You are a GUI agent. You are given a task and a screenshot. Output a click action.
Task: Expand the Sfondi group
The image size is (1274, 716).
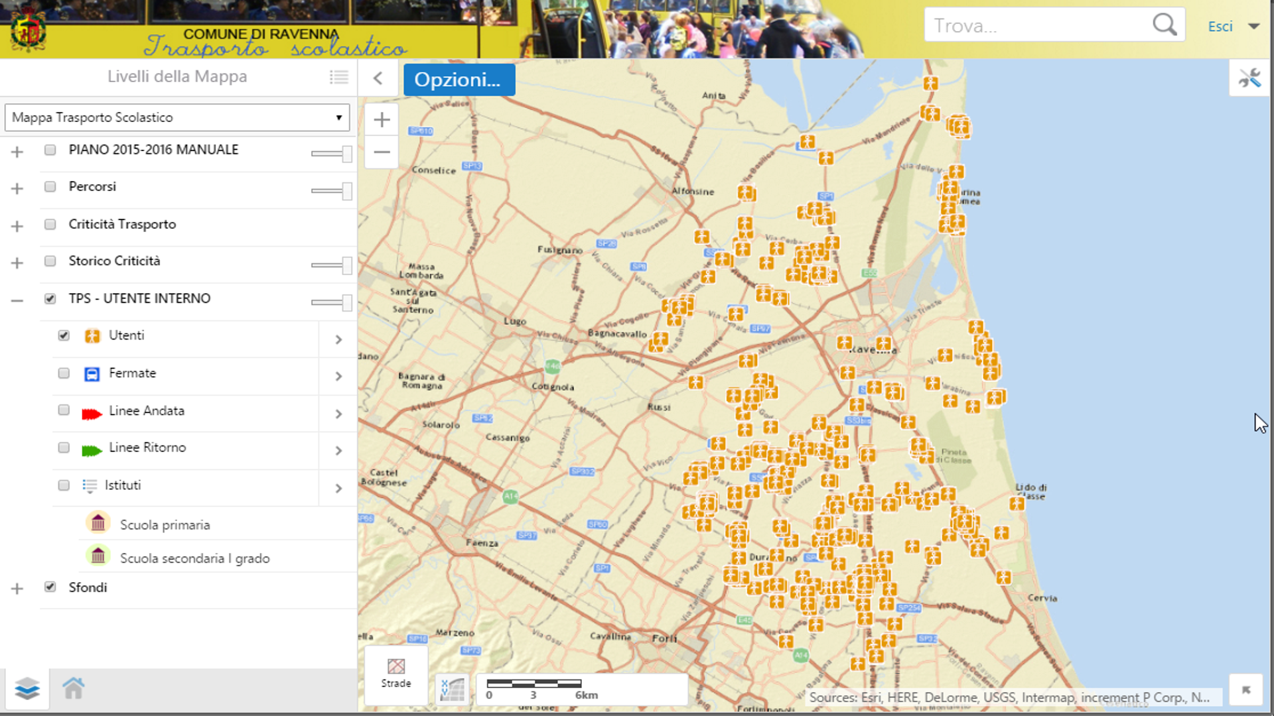click(17, 589)
